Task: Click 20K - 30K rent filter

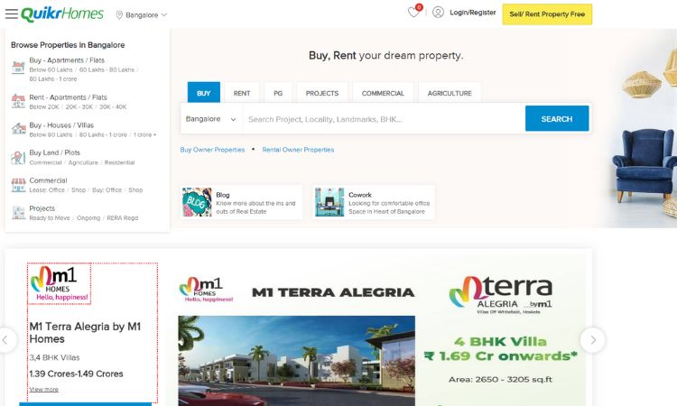Action: coord(79,107)
